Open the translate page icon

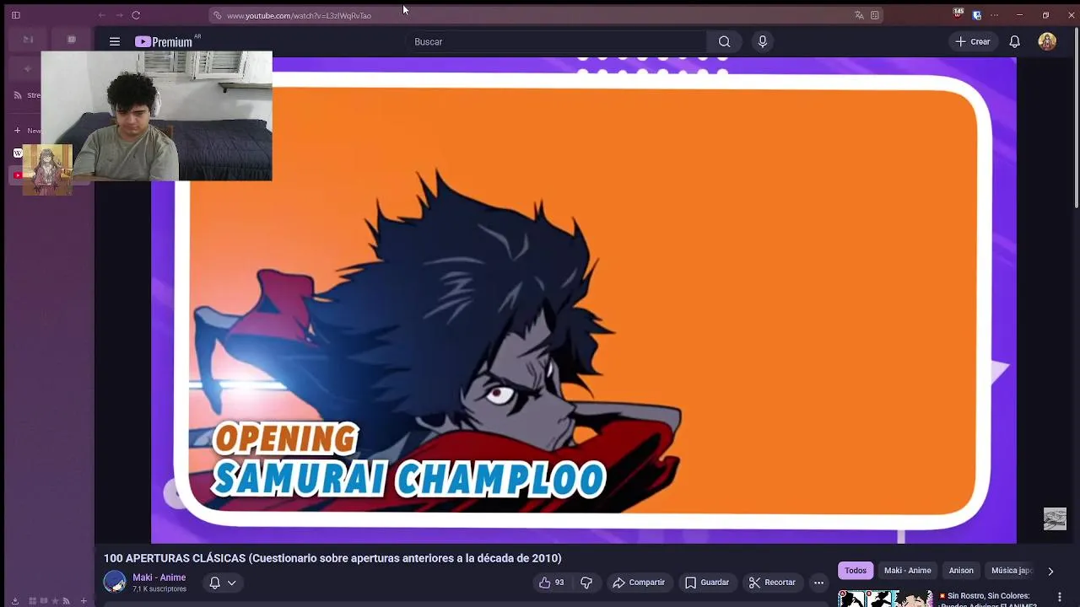pyautogui.click(x=859, y=15)
